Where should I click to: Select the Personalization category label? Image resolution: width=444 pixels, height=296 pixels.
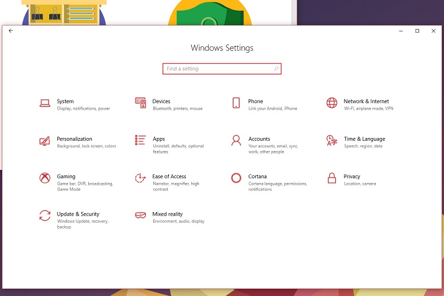(75, 139)
